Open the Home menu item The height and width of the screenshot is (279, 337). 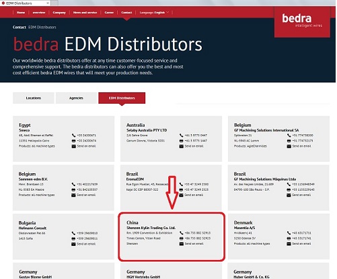[21, 12]
